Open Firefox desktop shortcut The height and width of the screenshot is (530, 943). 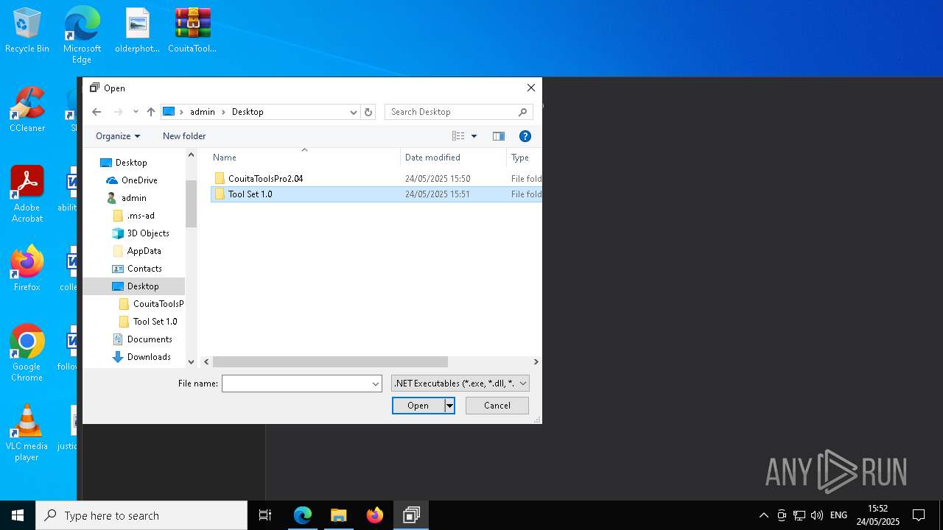(x=27, y=269)
